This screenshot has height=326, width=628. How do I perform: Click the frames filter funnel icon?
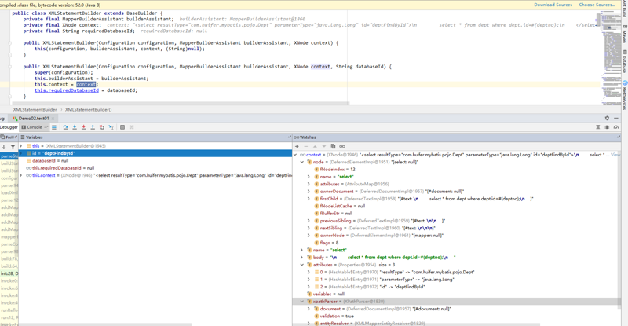[13, 147]
